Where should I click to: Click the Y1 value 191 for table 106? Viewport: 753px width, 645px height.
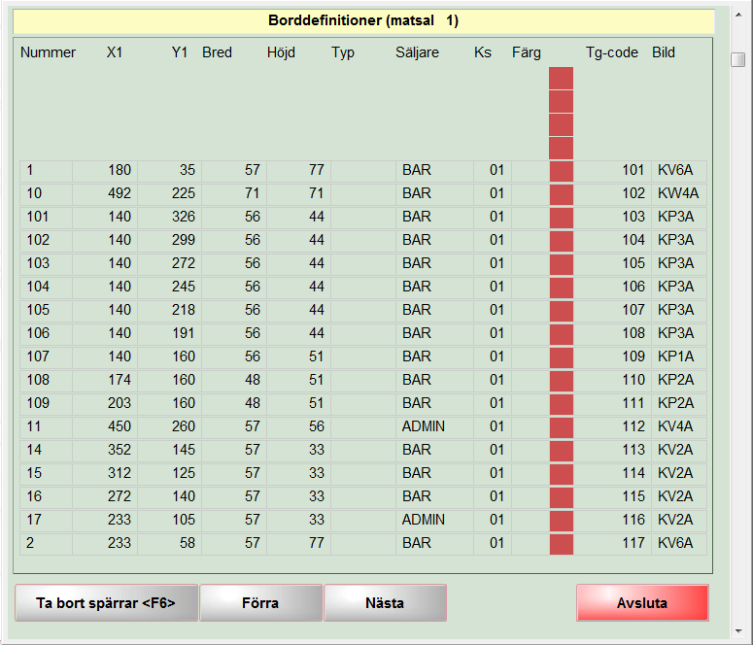170,333
